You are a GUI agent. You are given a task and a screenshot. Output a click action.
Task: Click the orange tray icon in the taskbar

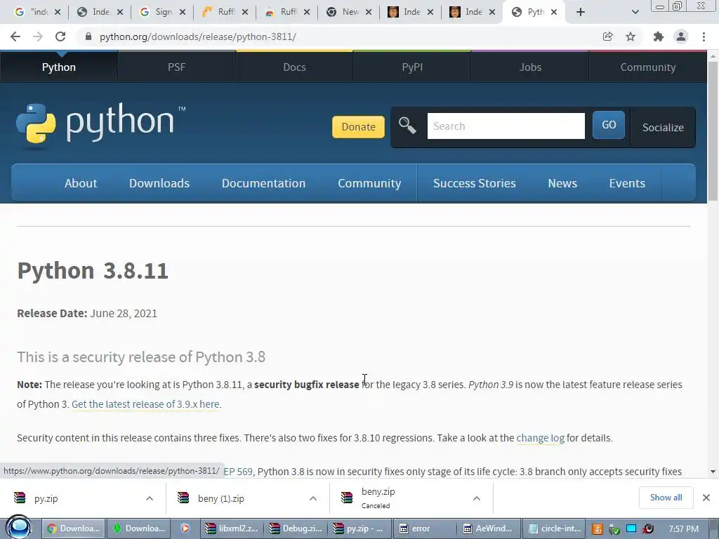597,529
